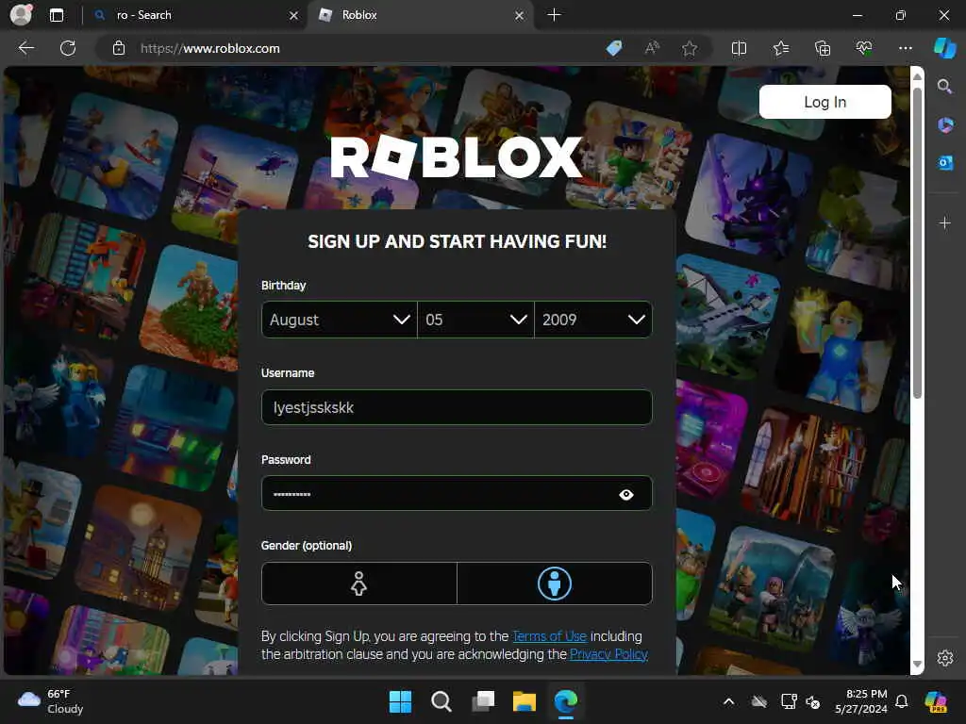
Task: Open Browser essentials heart icon
Action: 864,48
